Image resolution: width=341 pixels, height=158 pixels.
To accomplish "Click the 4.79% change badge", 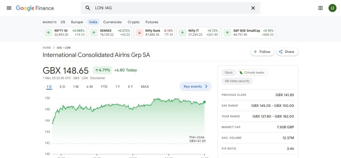I will point(103,70).
